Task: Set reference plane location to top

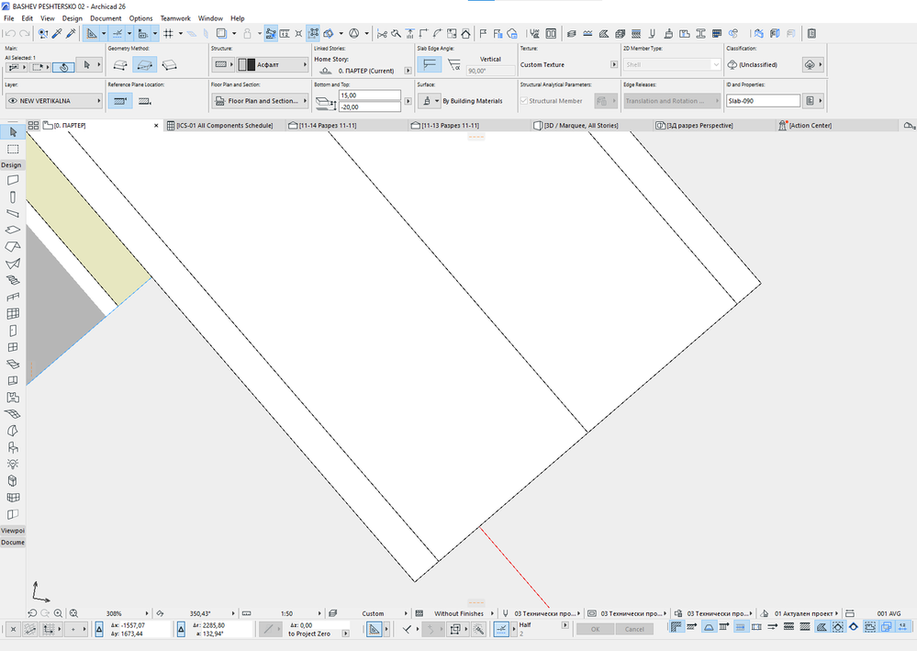Action: click(120, 101)
